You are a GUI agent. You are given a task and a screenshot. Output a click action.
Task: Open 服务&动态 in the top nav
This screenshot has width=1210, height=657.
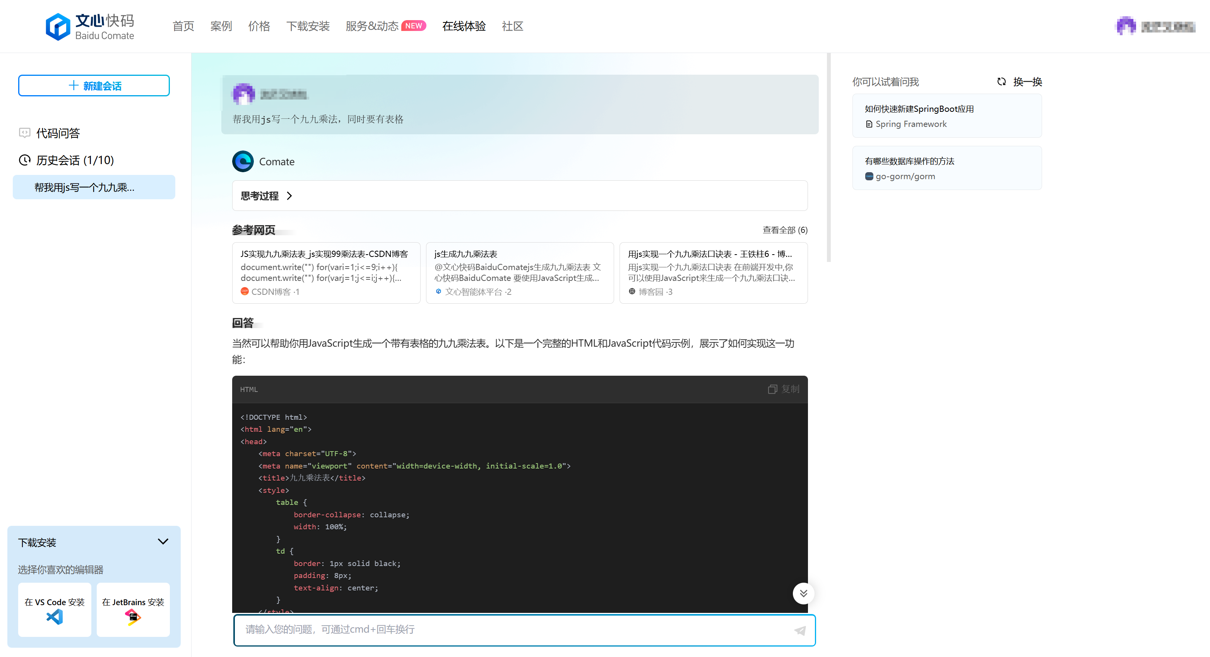[x=372, y=26]
